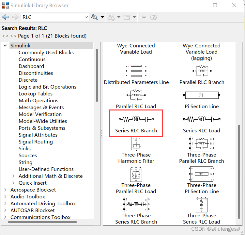The image size is (245, 235).
Task: Select Lookup Tables library
Action: [36, 94]
